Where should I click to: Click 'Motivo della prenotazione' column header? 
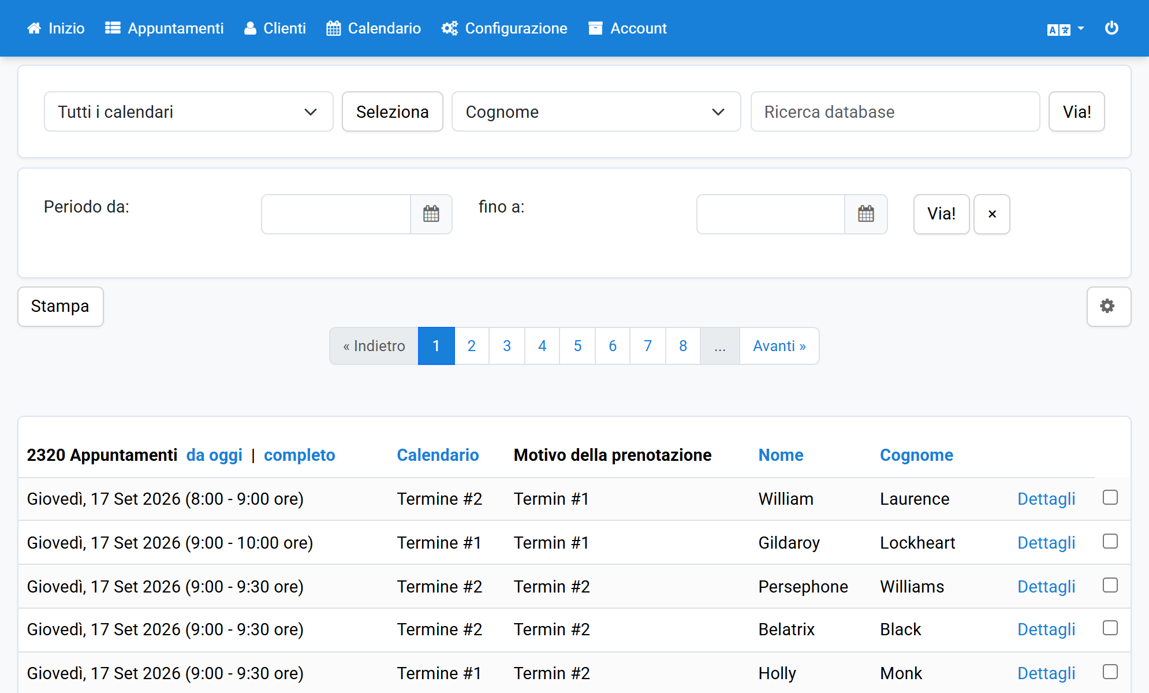click(612, 455)
